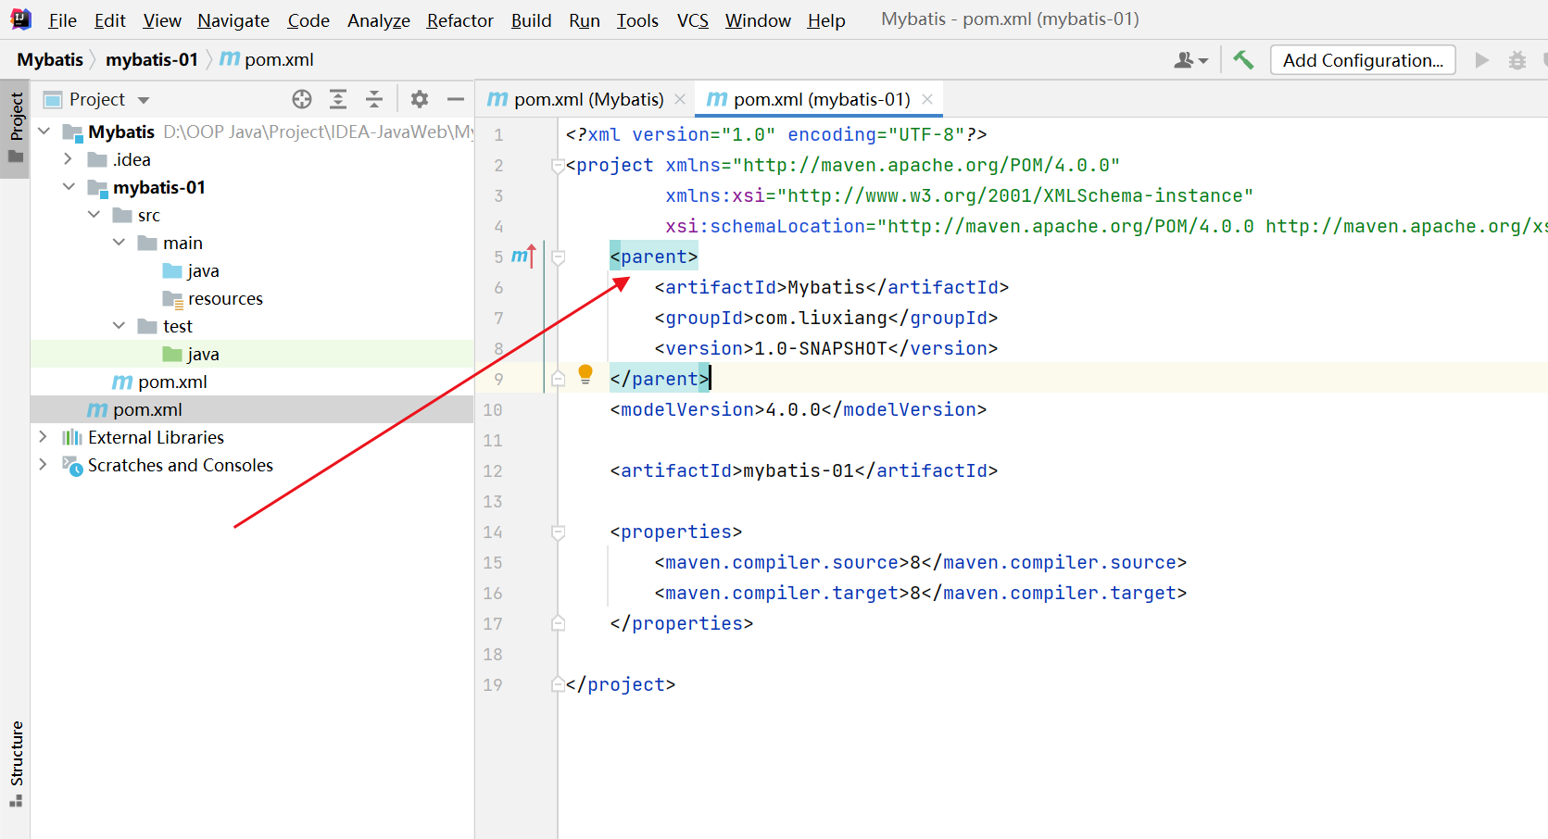
Task: Open the Navigate menu
Action: click(233, 20)
